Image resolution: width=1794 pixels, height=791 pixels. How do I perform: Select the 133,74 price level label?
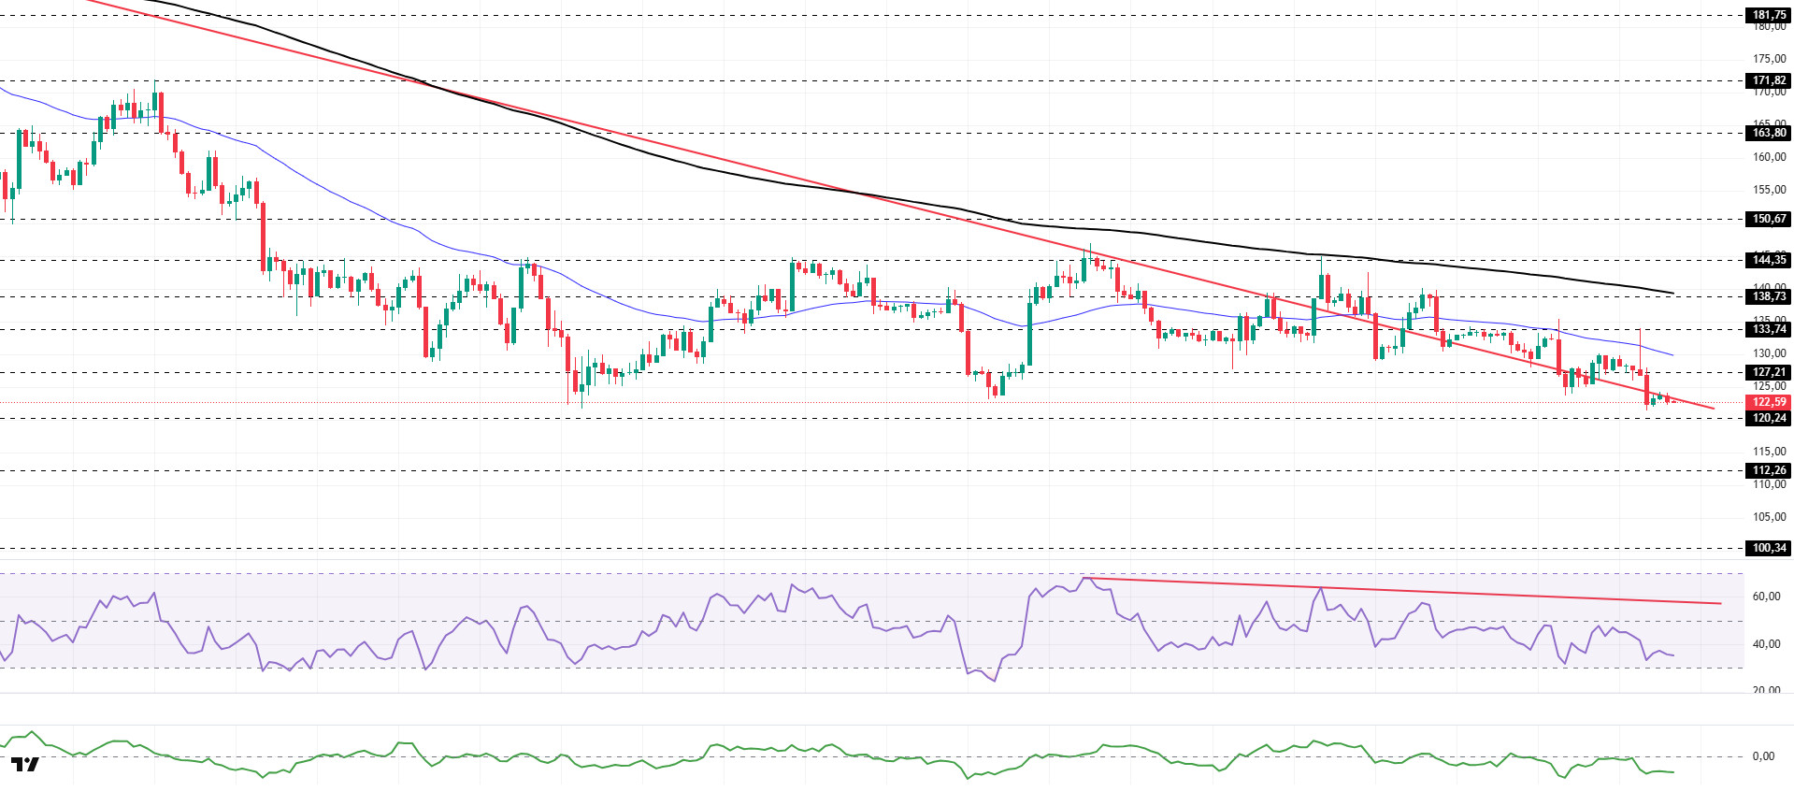(x=1768, y=329)
